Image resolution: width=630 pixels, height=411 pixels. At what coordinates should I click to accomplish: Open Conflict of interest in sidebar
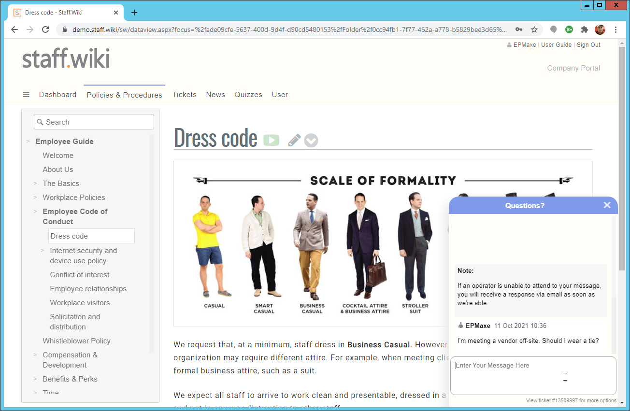point(80,275)
